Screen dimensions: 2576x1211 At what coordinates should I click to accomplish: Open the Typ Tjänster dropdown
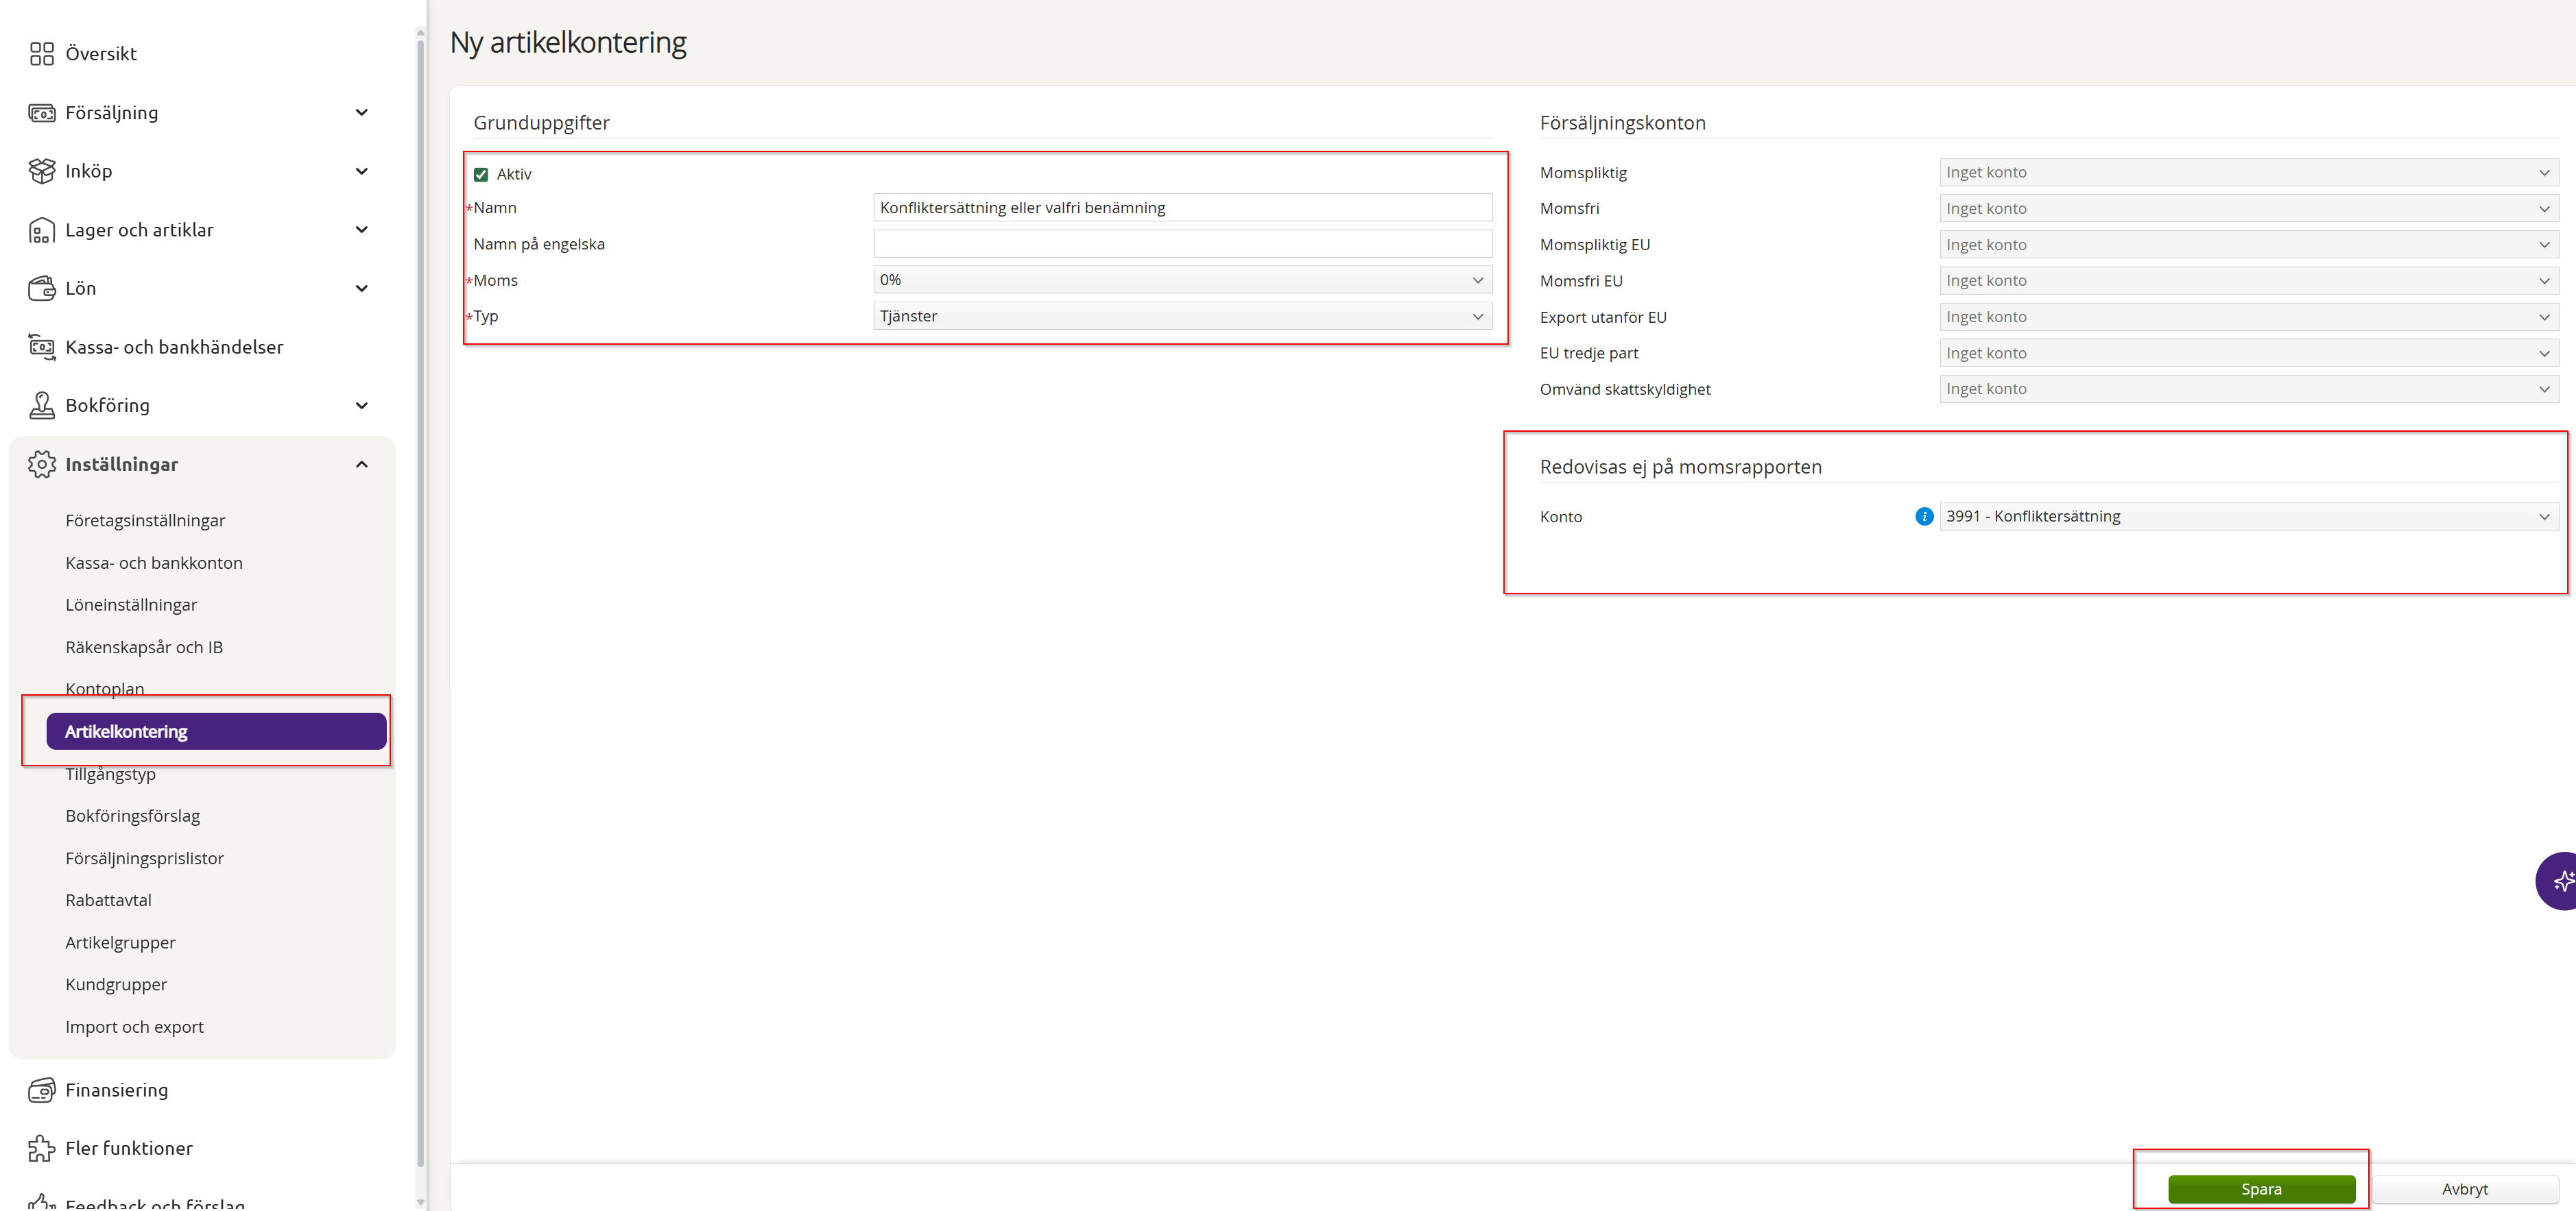click(x=1182, y=317)
